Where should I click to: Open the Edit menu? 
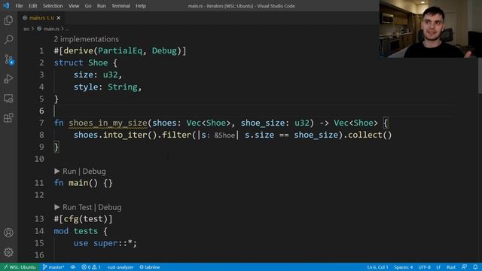tap(33, 6)
